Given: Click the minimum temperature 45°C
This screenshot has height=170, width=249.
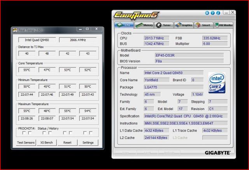Looking at the screenshot, I should point(47,86).
